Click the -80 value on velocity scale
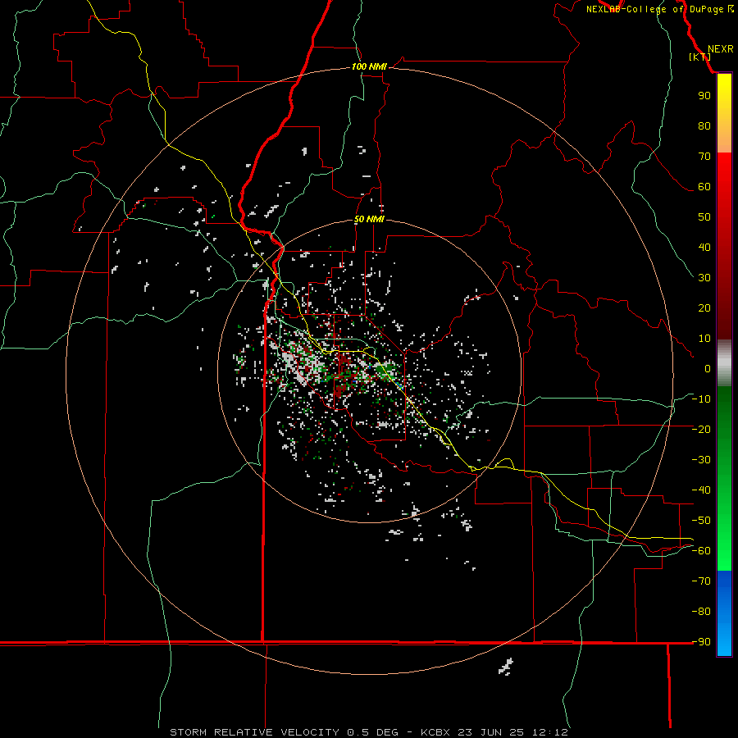 [x=701, y=612]
